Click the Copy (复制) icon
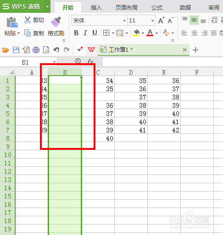223x235 pixels. click(x=28, y=33)
